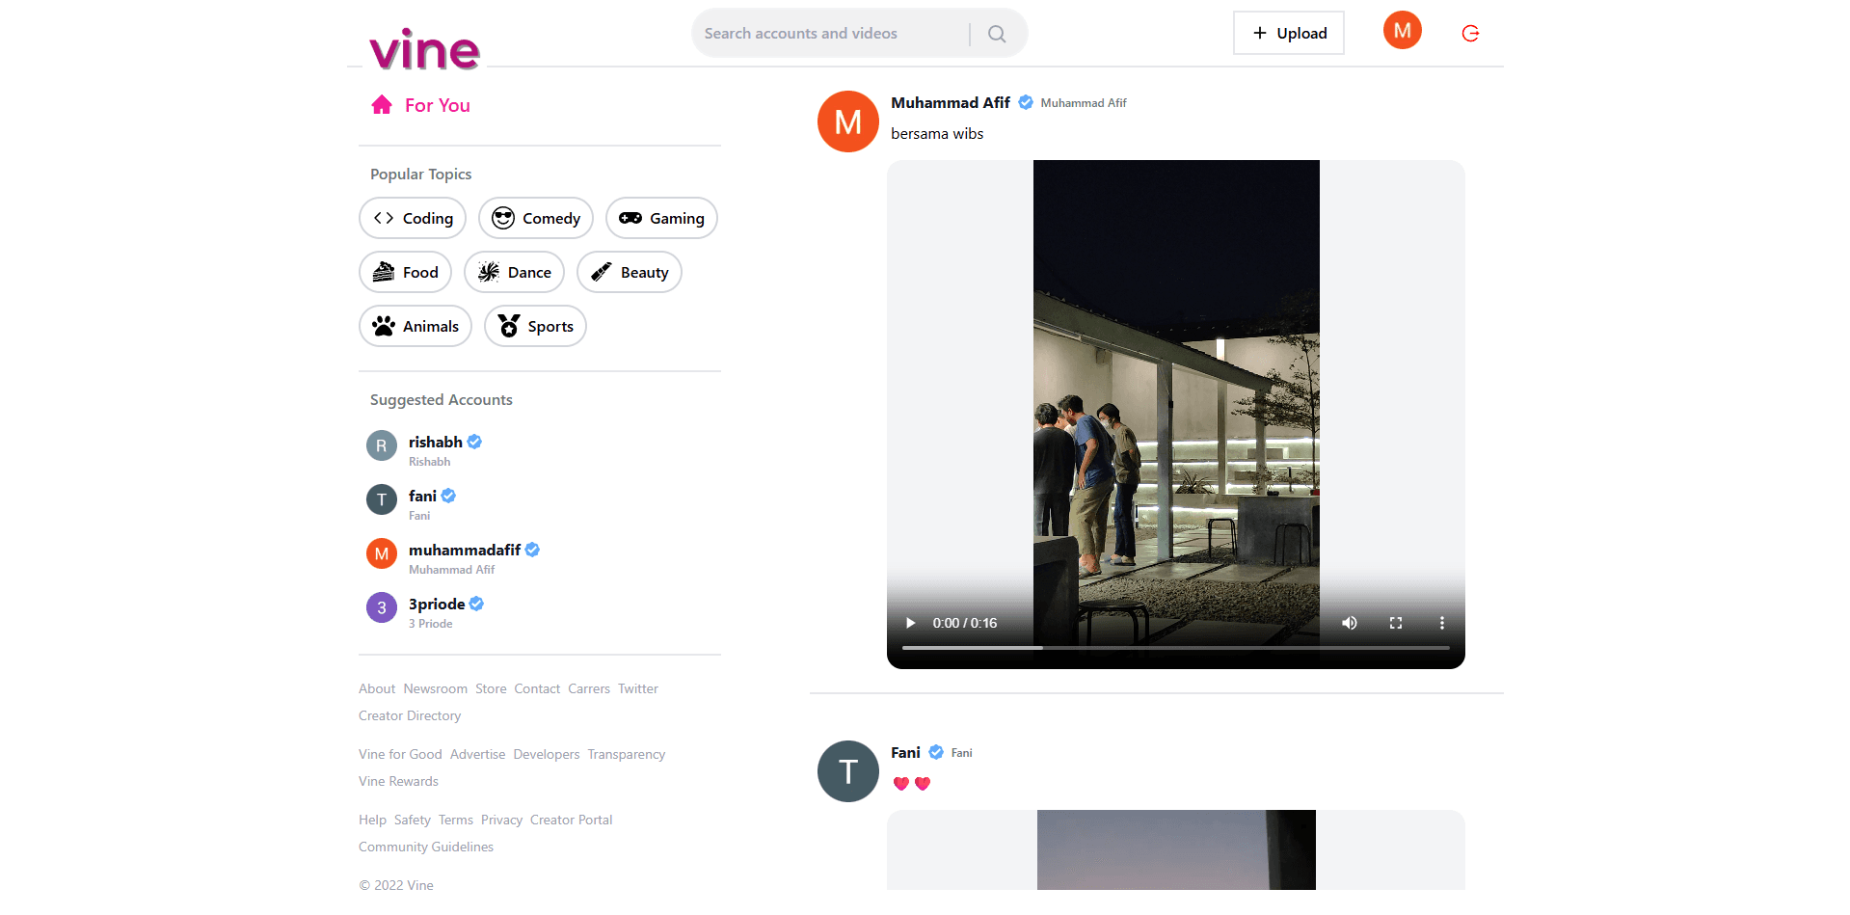This screenshot has width=1850, height=915.
Task: Click the search accounts and videos field
Action: point(831,32)
